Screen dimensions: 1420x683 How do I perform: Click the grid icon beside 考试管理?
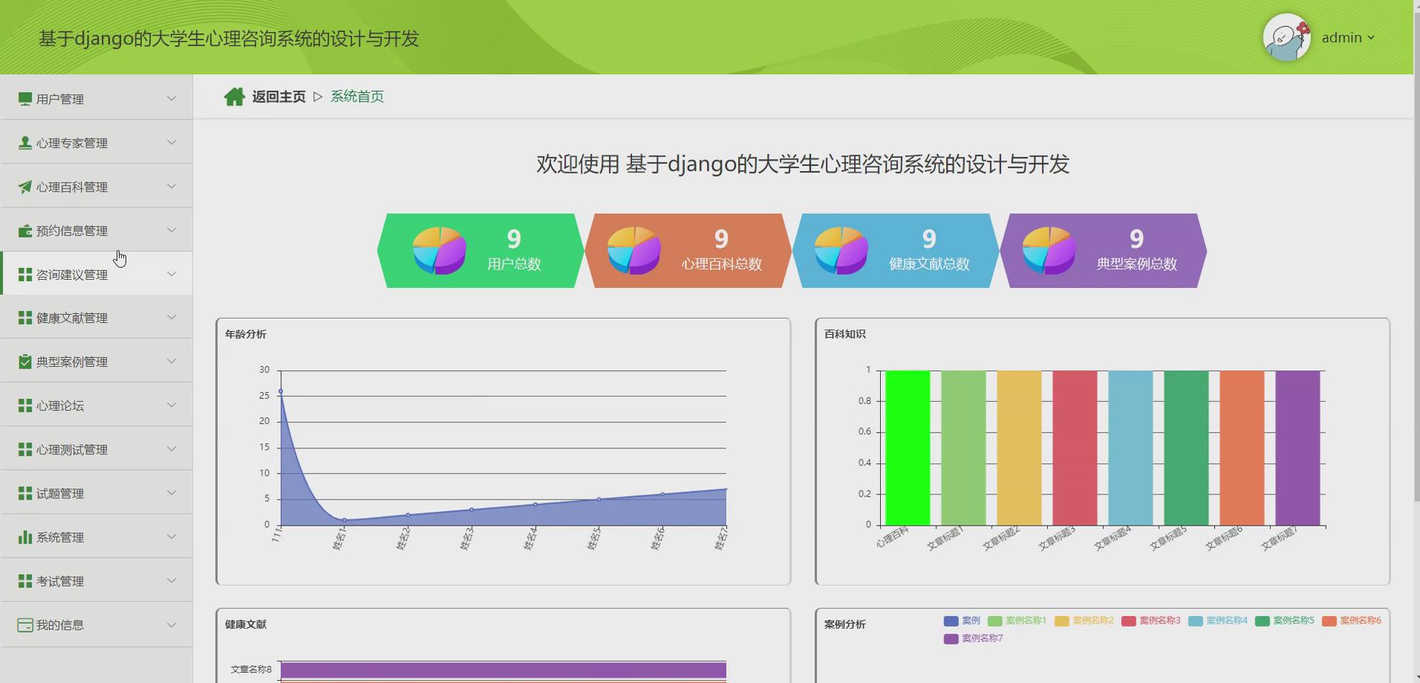tap(25, 581)
